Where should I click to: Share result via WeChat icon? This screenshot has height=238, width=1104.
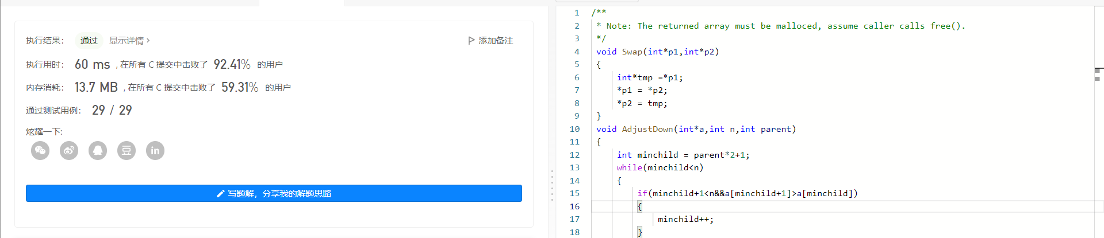[40, 151]
